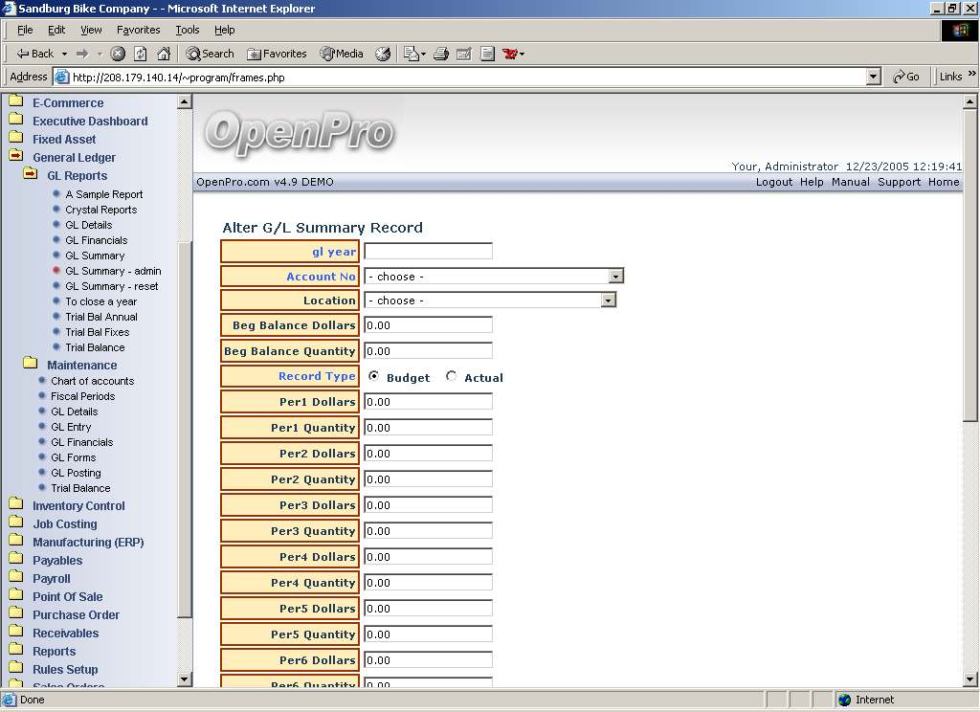Click the Refresh page icon
980x712 pixels.
tap(141, 54)
